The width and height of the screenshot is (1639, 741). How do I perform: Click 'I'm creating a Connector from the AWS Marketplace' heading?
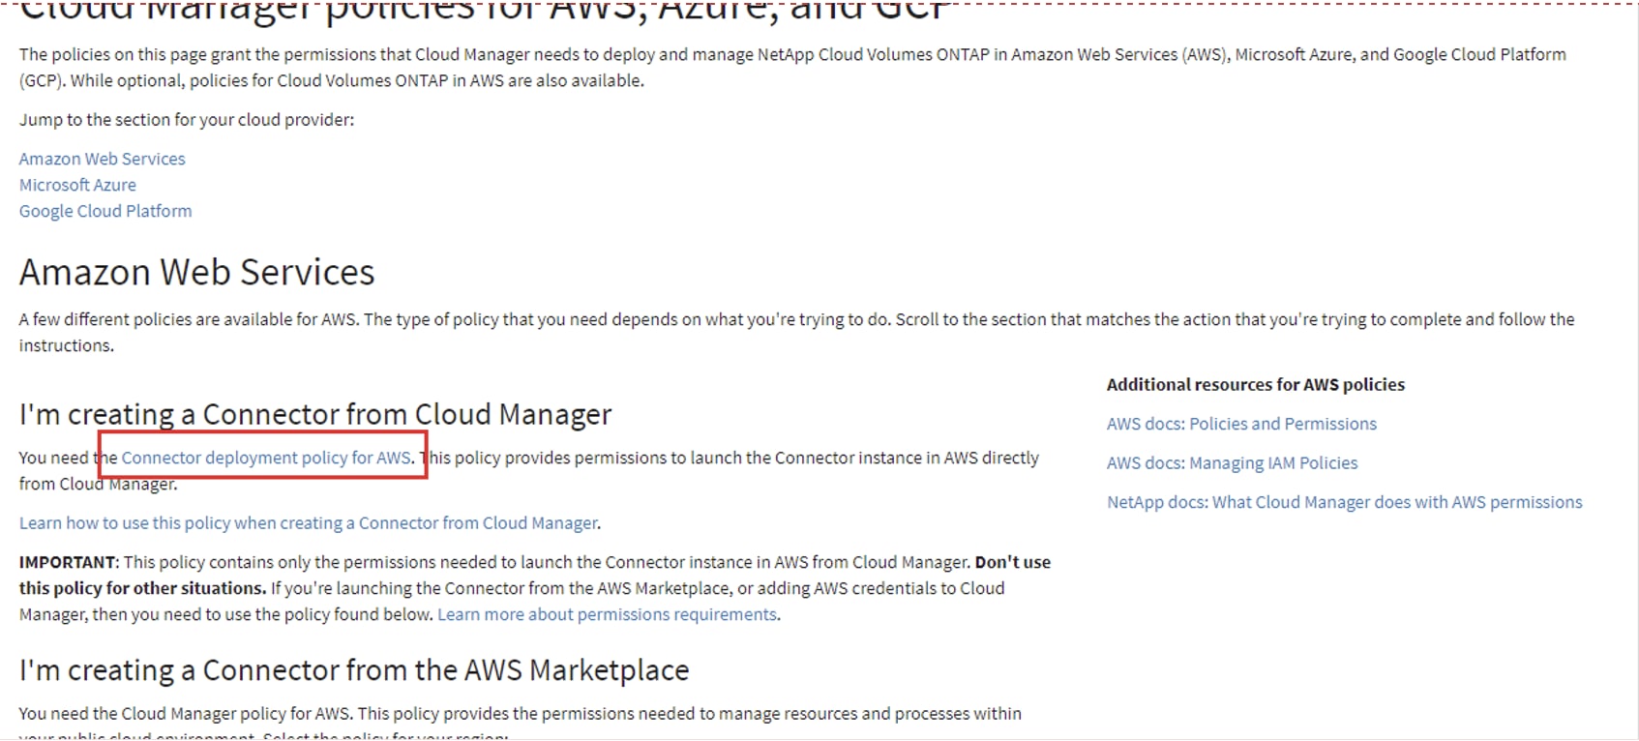tap(354, 669)
